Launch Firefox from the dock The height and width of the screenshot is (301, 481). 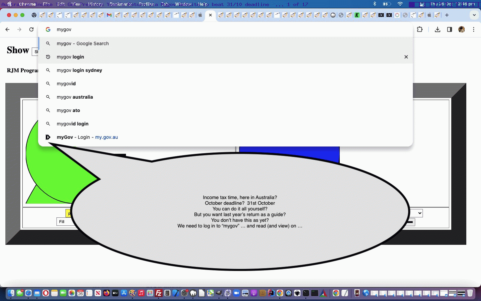point(107,293)
